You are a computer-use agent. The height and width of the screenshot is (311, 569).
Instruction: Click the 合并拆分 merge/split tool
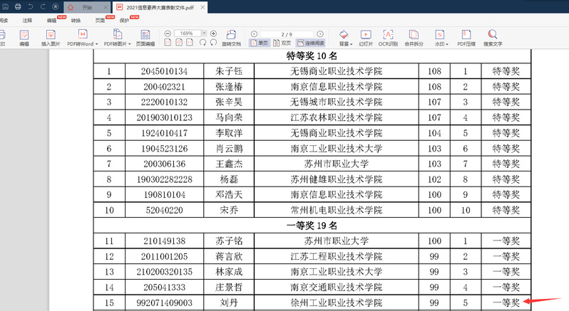coord(414,38)
